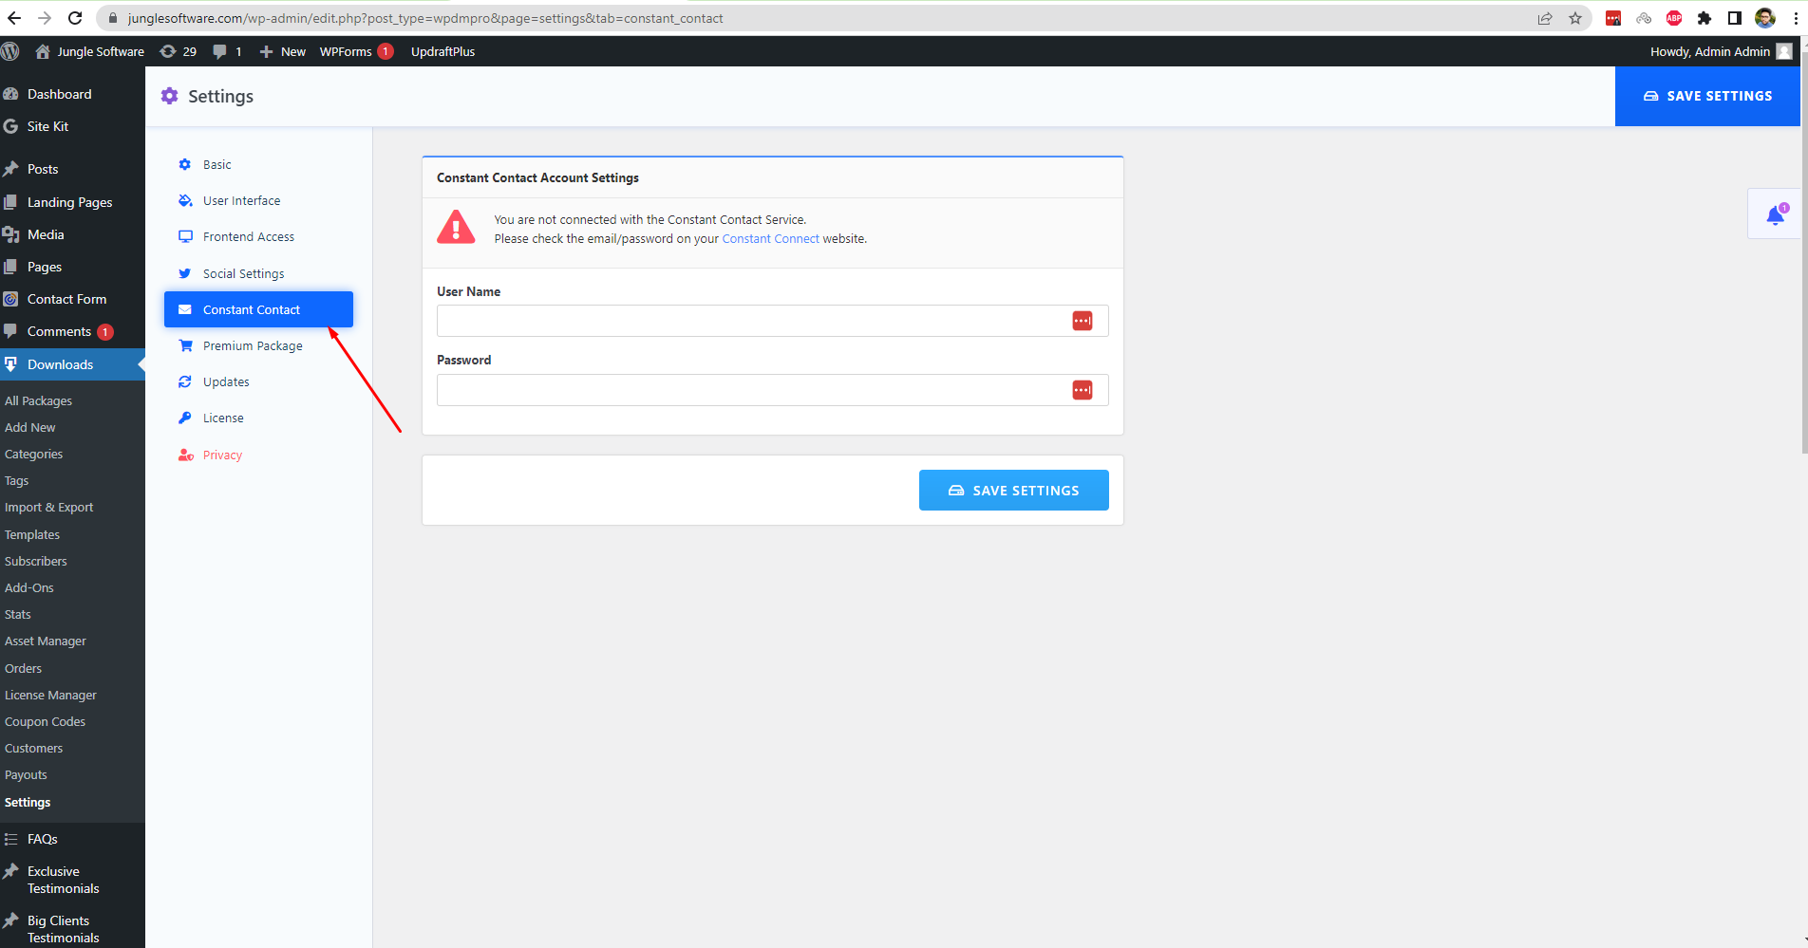Screen dimensions: 1808x948
Task: Open License Manager submenu item
Action: (50, 695)
